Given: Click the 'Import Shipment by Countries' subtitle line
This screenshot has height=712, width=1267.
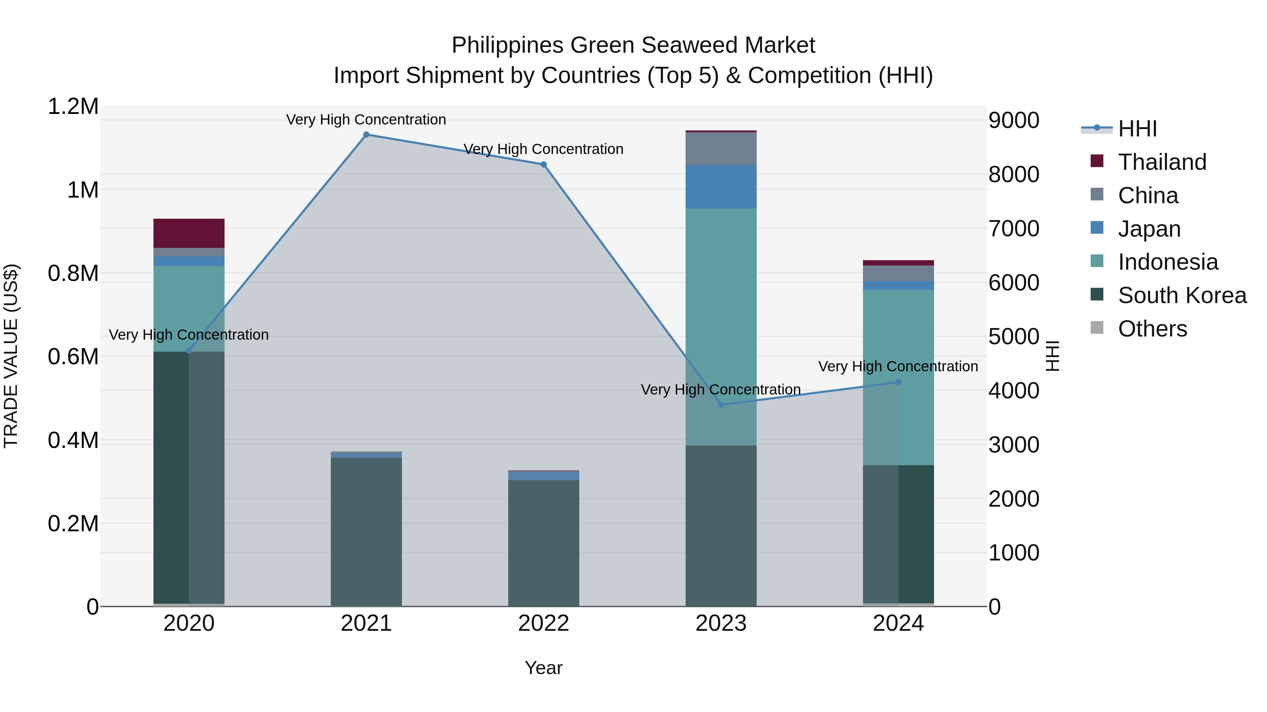Looking at the screenshot, I should (633, 76).
